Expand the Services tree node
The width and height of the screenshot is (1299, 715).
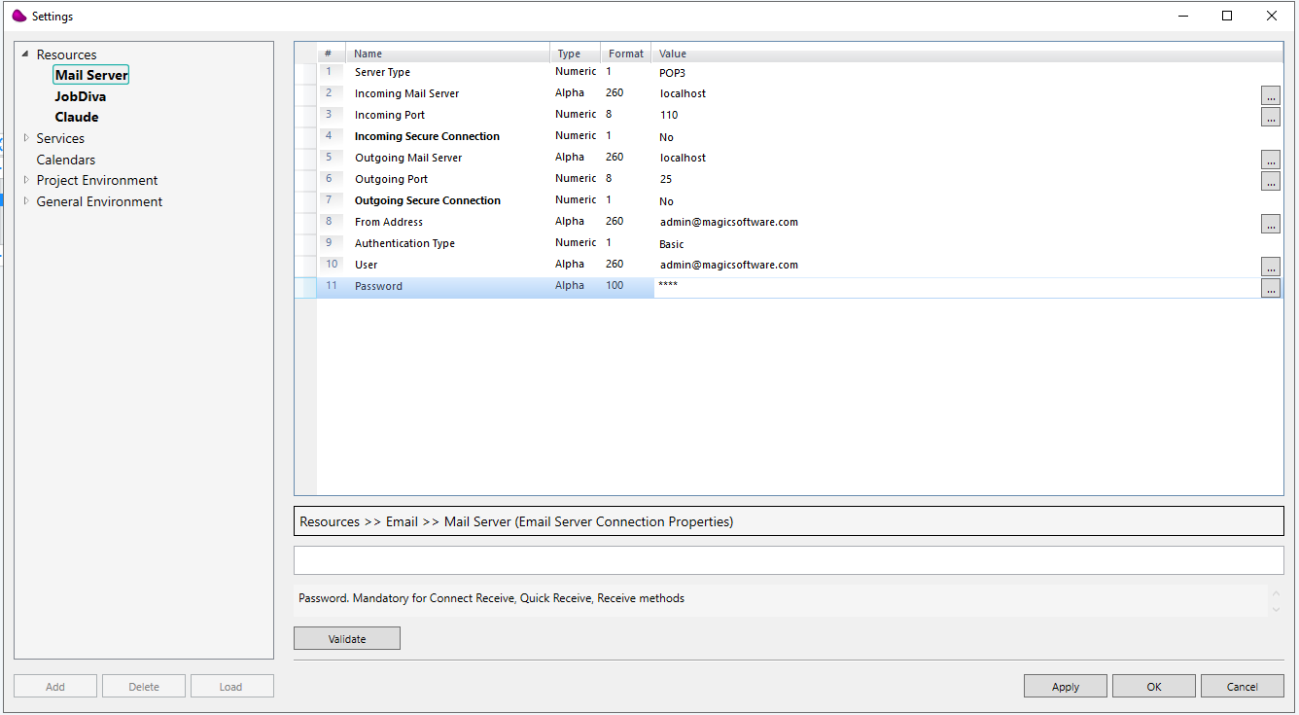[26, 138]
